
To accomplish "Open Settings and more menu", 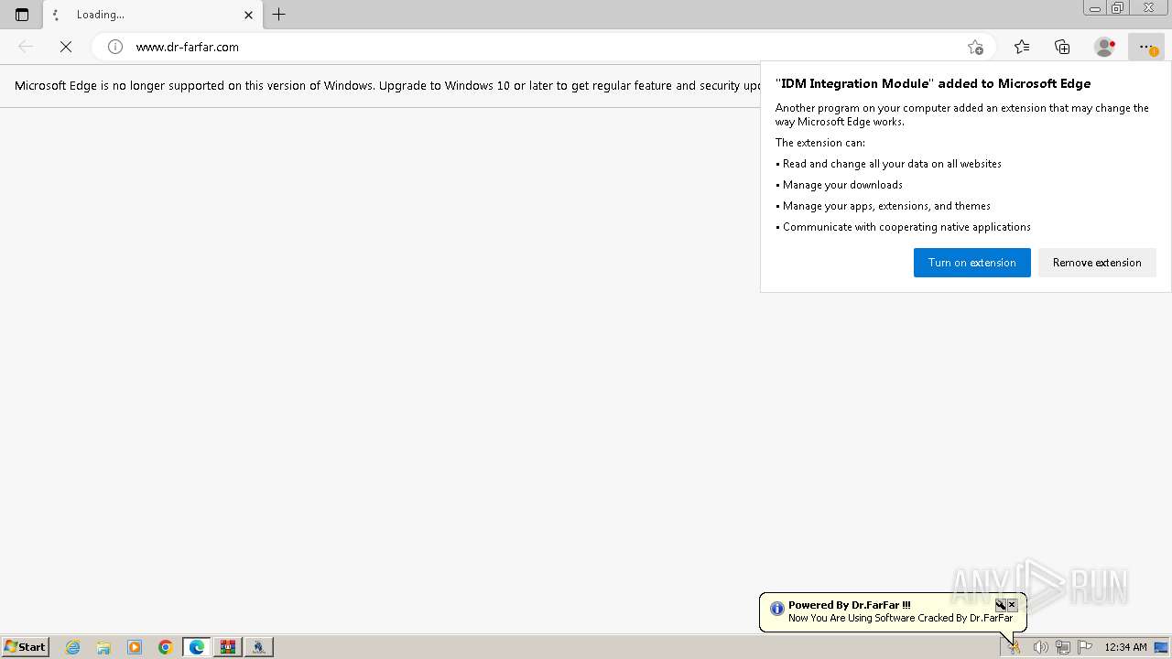I will click(x=1145, y=47).
